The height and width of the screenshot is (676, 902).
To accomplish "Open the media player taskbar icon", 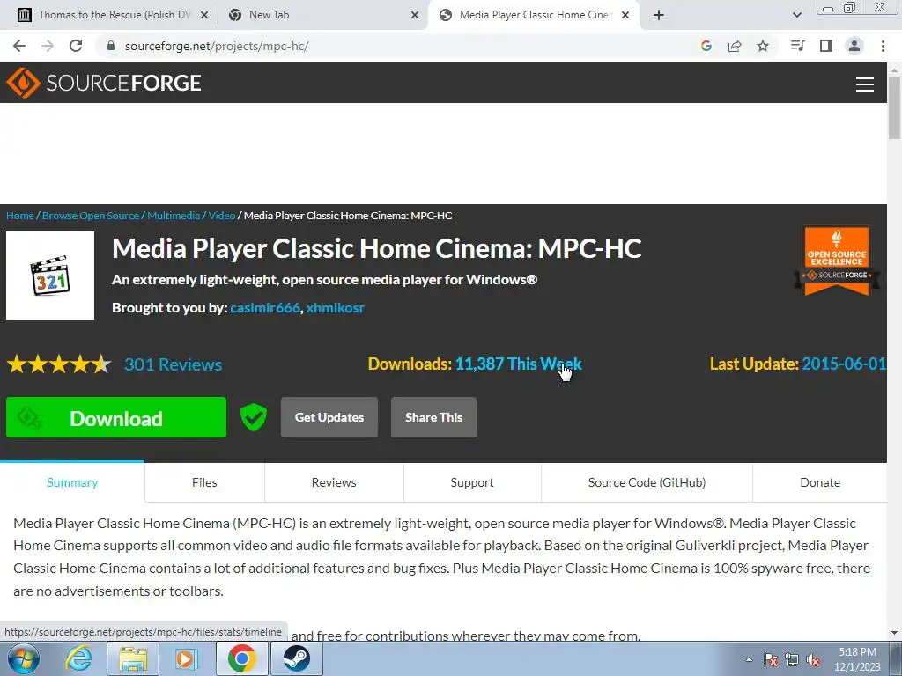I will point(187,658).
